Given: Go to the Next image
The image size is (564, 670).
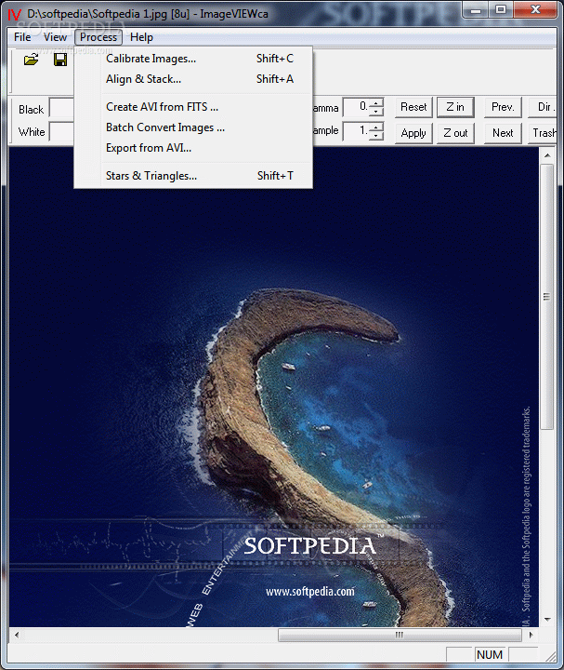Looking at the screenshot, I should click(x=503, y=133).
